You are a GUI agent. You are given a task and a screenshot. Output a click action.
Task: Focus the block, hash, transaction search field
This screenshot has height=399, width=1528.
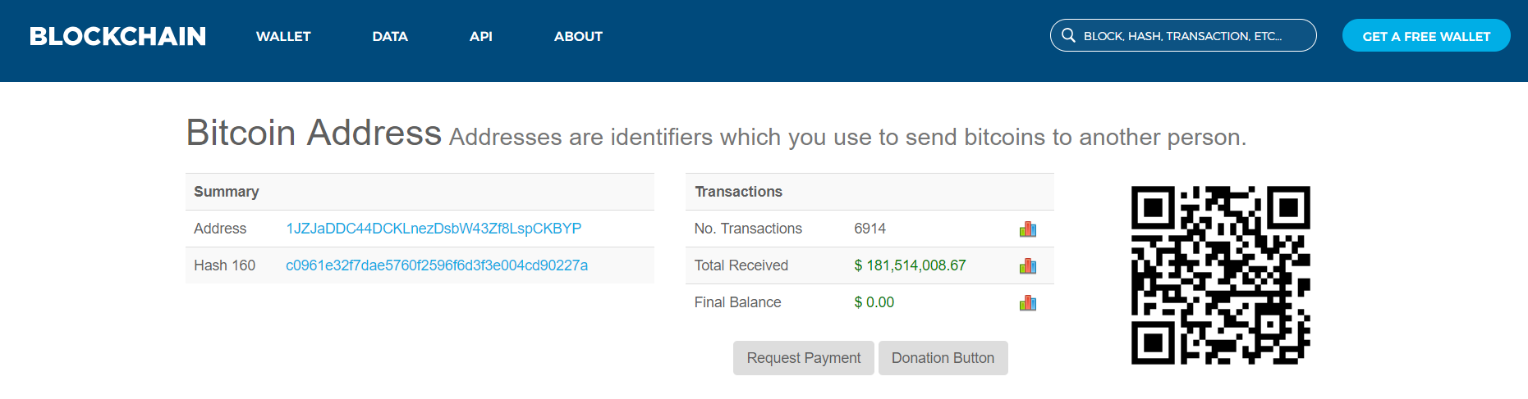coord(1191,36)
